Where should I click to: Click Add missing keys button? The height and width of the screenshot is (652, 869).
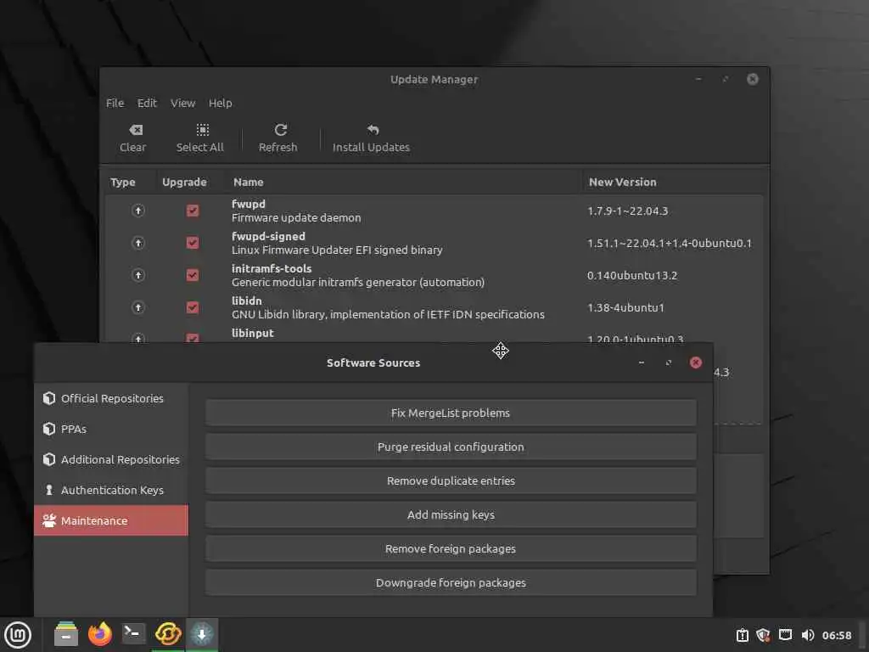point(451,514)
